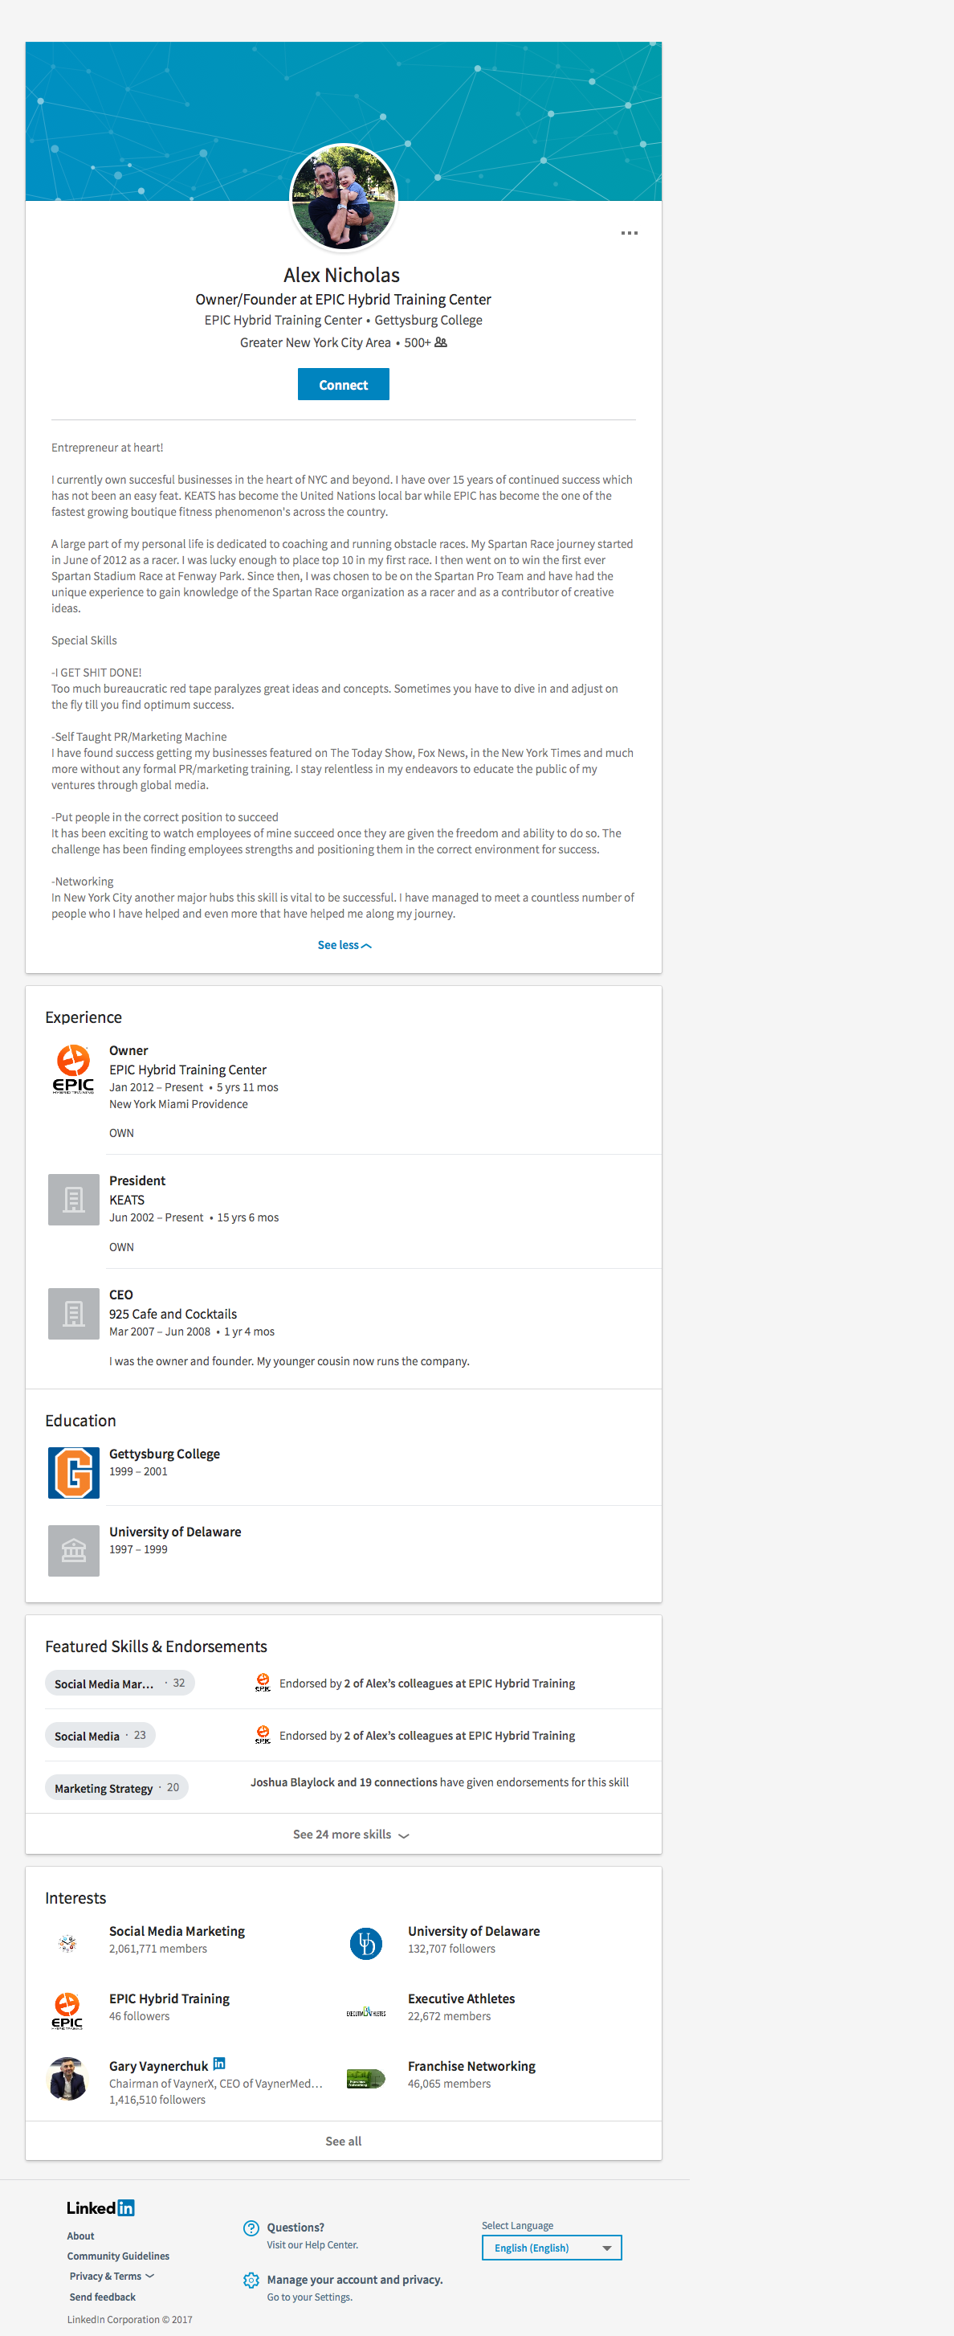Click the Franchise Networking group logo
Viewport: 954px width, 2336px height.
pyautogui.click(x=366, y=2079)
